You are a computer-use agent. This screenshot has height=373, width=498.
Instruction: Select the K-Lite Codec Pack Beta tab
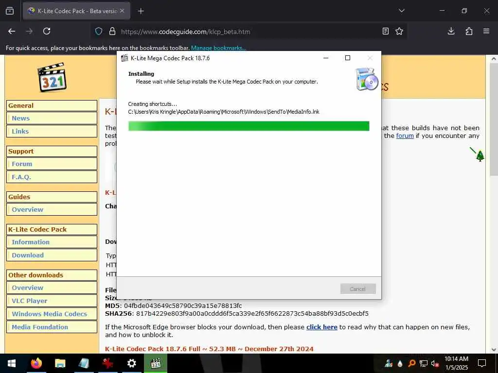coord(76,11)
